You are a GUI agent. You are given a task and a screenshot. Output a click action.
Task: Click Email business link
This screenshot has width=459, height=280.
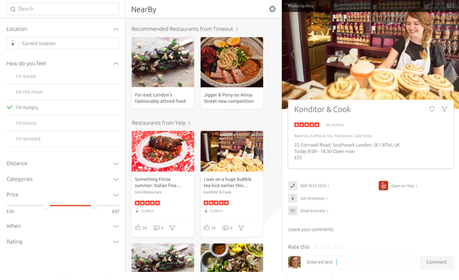coord(314,210)
